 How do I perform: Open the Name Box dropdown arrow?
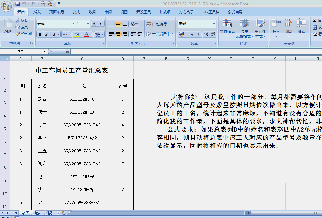[x=45, y=52]
